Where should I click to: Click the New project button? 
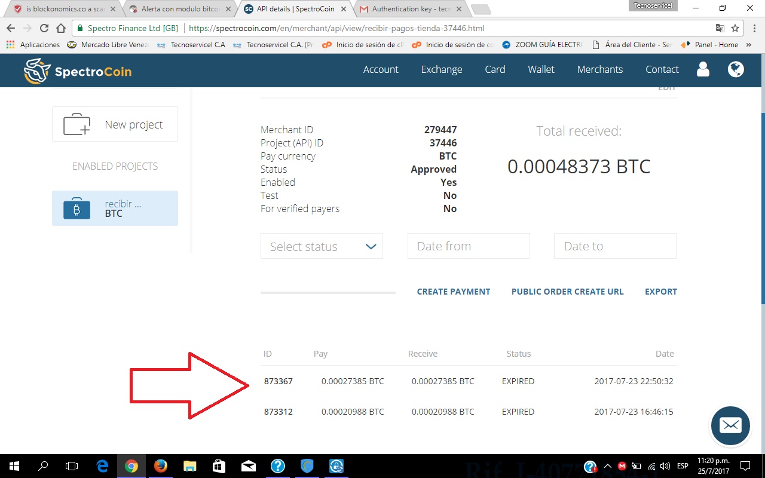click(115, 124)
